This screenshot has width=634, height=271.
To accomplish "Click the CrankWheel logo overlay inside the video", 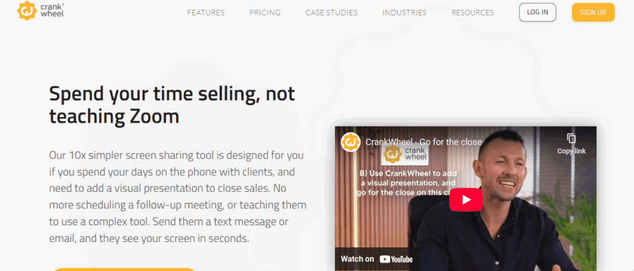I will click(406, 154).
